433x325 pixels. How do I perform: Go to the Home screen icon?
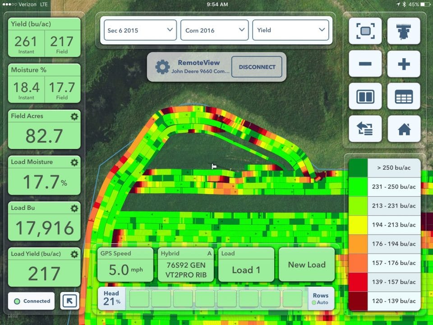click(404, 129)
